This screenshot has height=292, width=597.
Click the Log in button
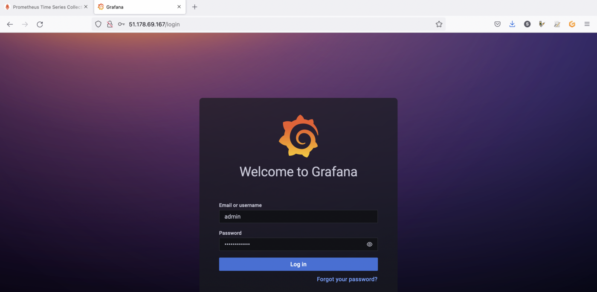tap(298, 264)
